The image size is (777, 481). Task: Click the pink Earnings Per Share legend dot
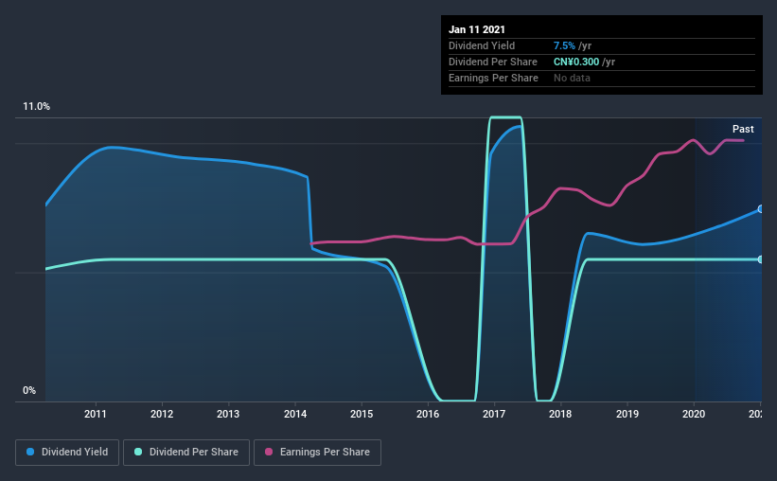[269, 452]
